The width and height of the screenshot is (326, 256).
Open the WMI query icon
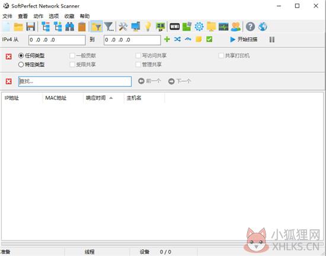click(175, 27)
